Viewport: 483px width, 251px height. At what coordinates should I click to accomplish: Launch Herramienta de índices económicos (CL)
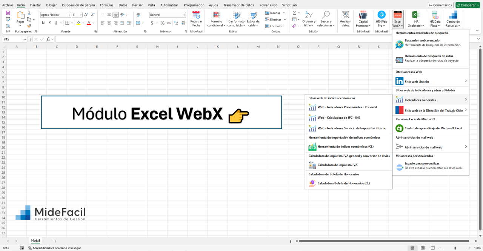348,147
